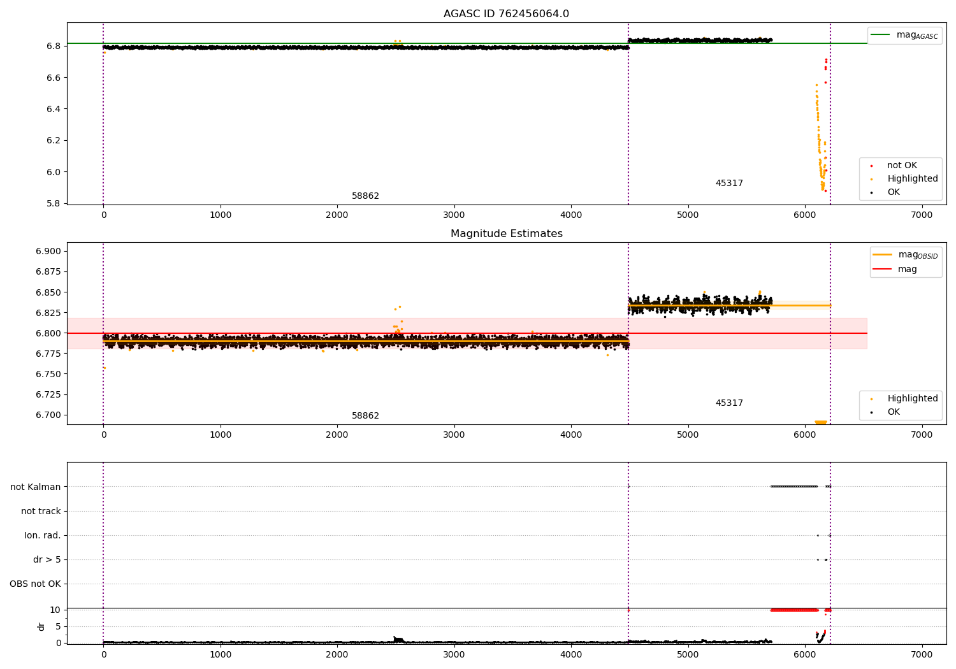The height and width of the screenshot is (669, 956).
Task: Click x-tick 1000 under Magnitude Estimates plot
Action: coord(221,435)
